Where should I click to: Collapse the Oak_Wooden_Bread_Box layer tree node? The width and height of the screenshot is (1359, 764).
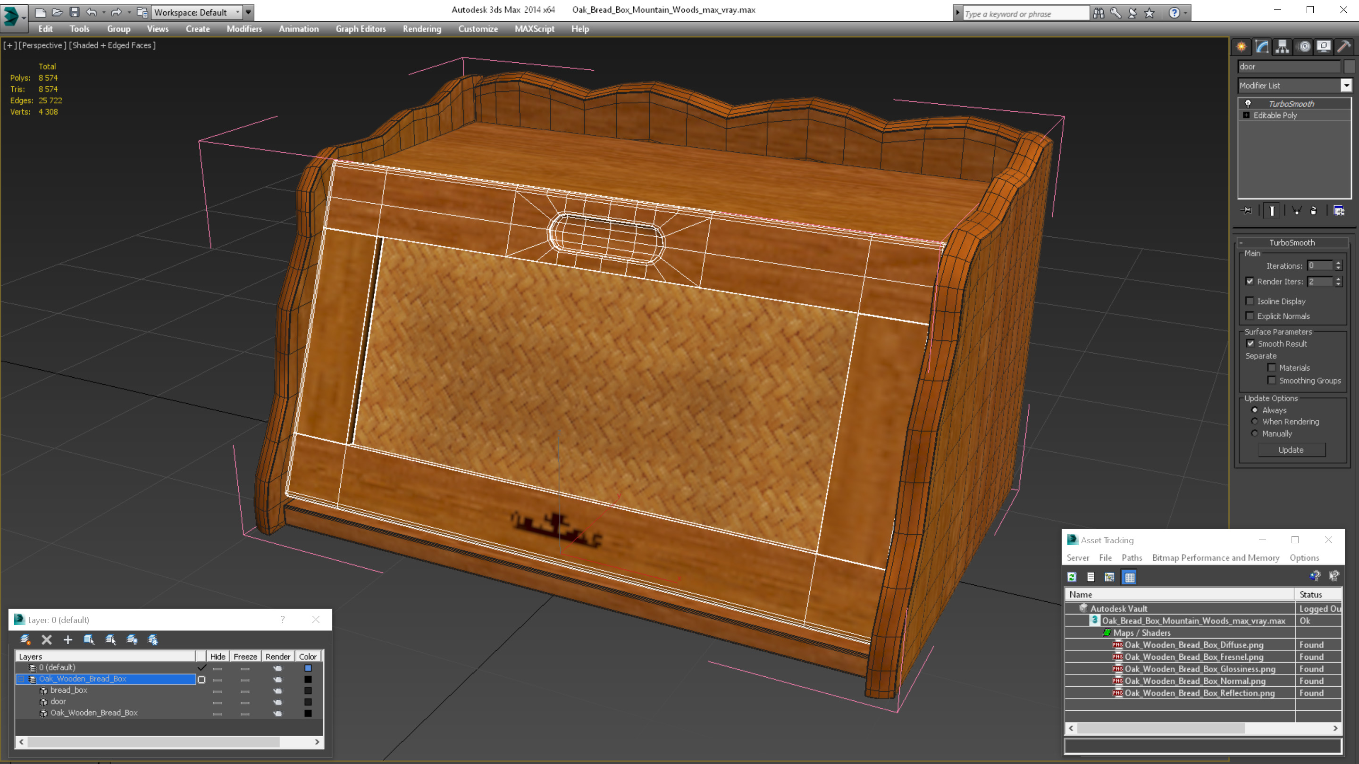click(21, 679)
